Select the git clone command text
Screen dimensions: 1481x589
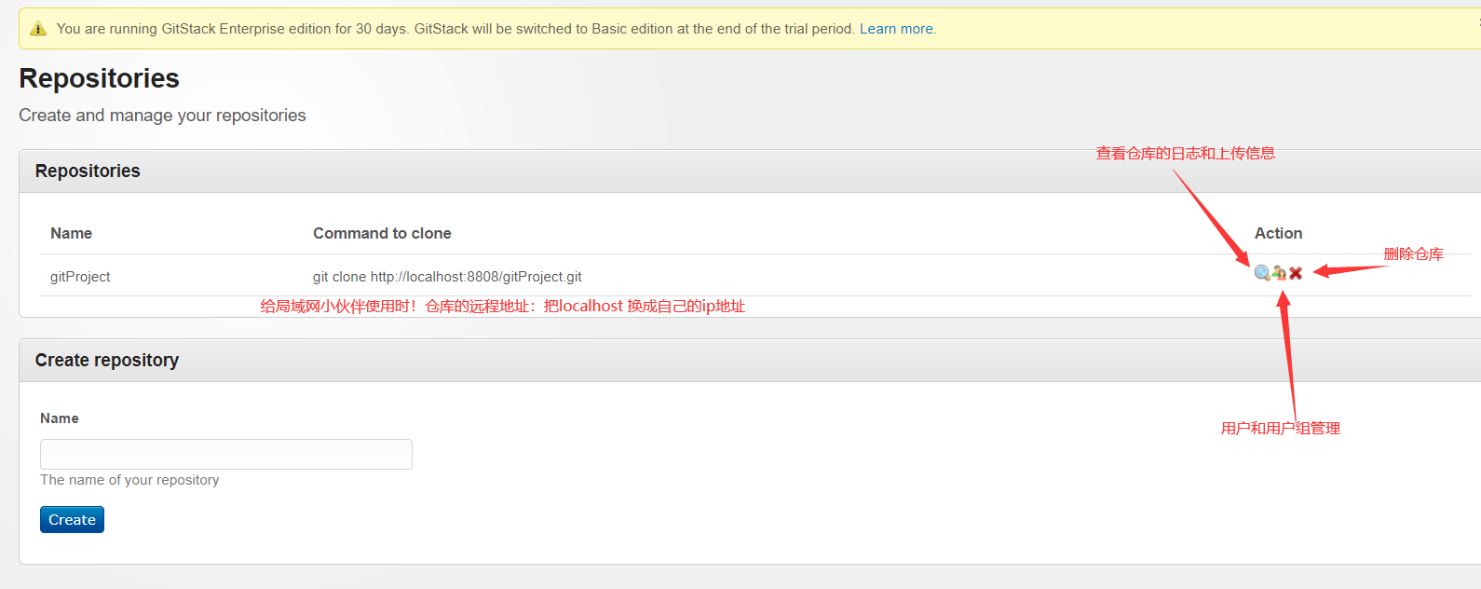pos(447,277)
